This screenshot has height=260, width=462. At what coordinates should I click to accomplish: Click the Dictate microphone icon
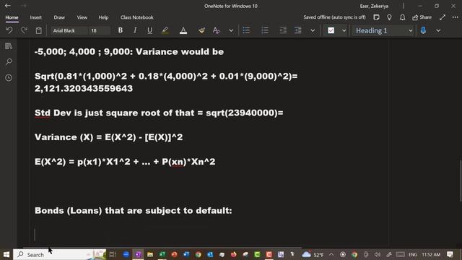click(423, 30)
